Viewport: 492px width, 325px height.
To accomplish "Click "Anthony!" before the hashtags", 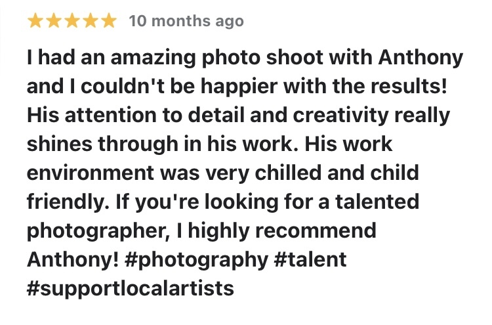I will tap(72, 259).
